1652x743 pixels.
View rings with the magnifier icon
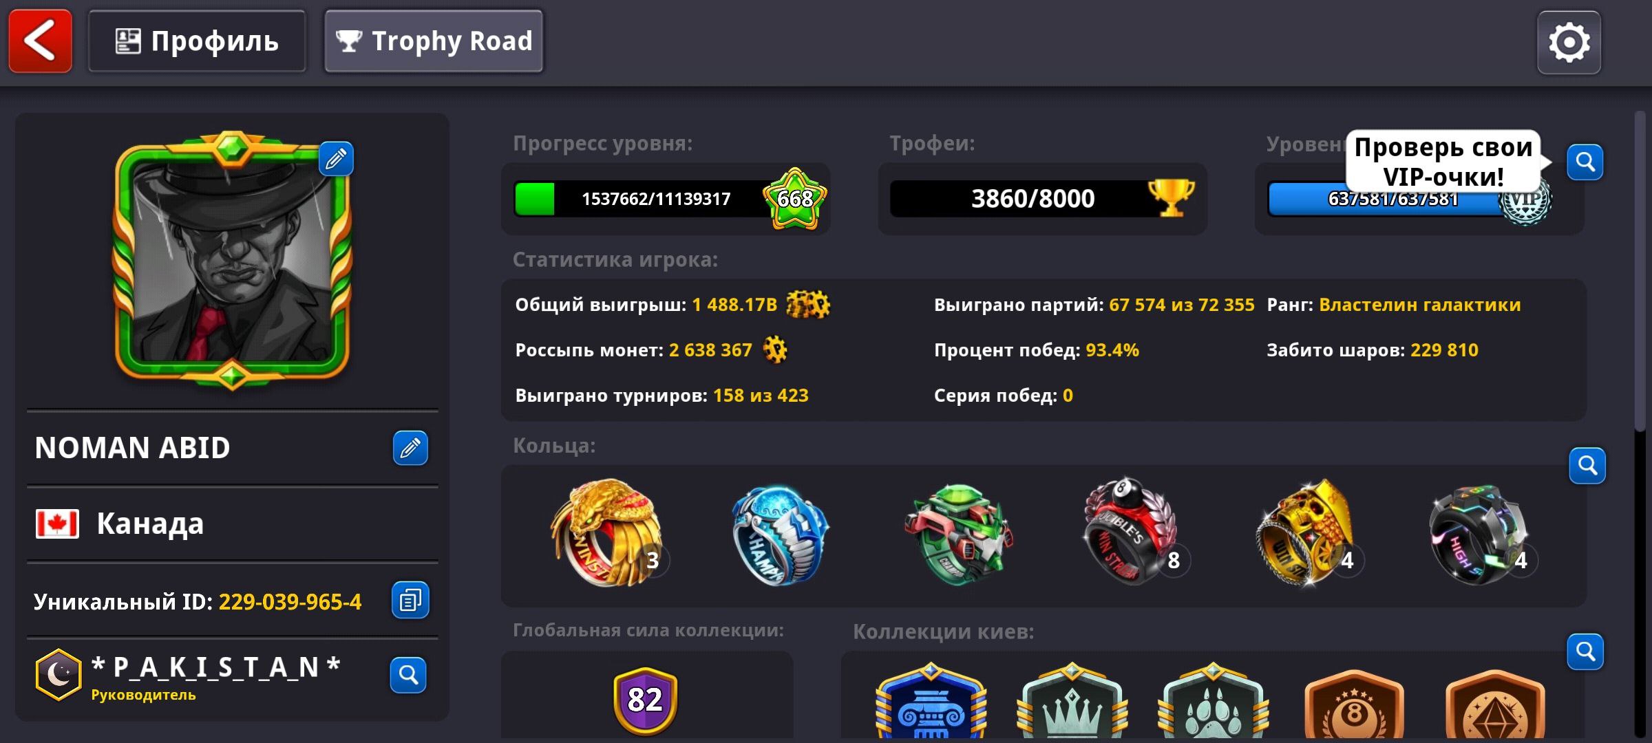1587,466
